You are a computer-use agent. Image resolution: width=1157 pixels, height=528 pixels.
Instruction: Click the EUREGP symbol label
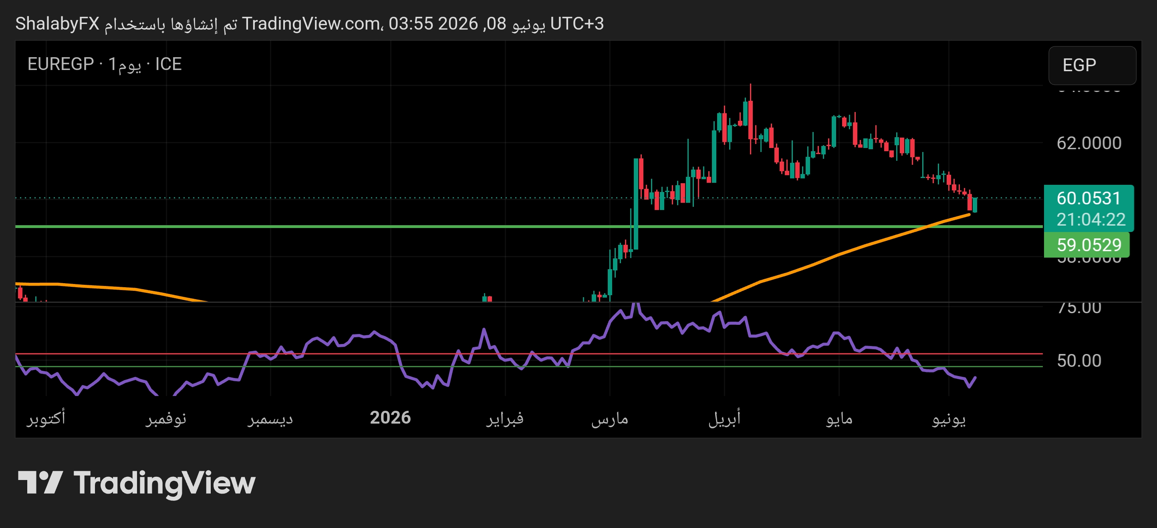pyautogui.click(x=60, y=64)
